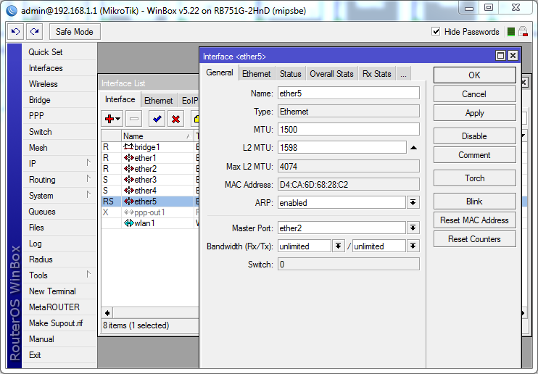The image size is (538, 374).
Task: Switch to the Rx Stats tab
Action: tap(377, 74)
